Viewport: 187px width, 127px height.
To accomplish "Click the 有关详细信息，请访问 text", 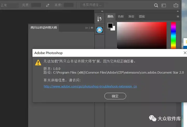I will click(62, 80).
